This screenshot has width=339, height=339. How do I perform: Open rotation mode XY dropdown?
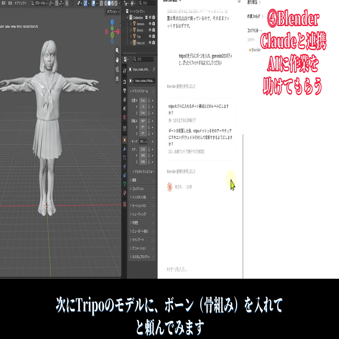tap(143, 142)
